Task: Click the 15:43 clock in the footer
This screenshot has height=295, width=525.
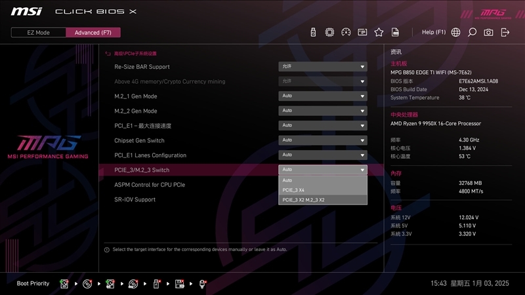Action: (x=438, y=283)
